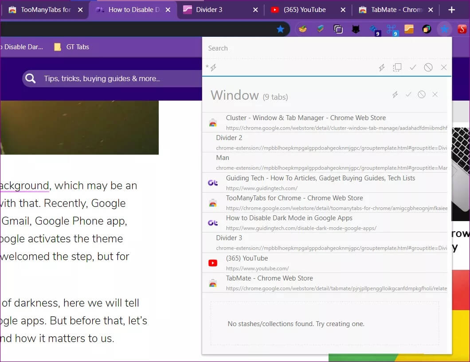Click the X icon in top toolbar

444,67
